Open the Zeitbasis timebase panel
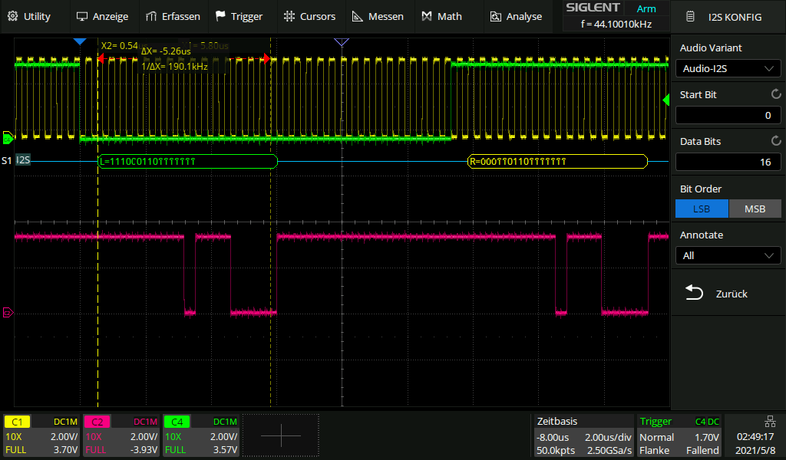The width and height of the screenshot is (786, 460). click(583, 435)
